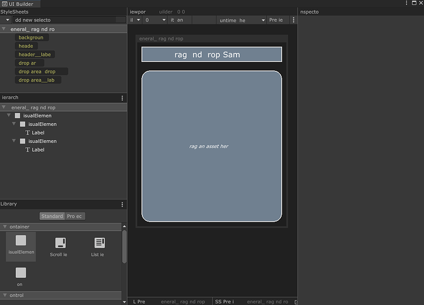The width and height of the screenshot is (424, 305).
Task: Select the VisualElement container in Library
Action: (x=21, y=246)
